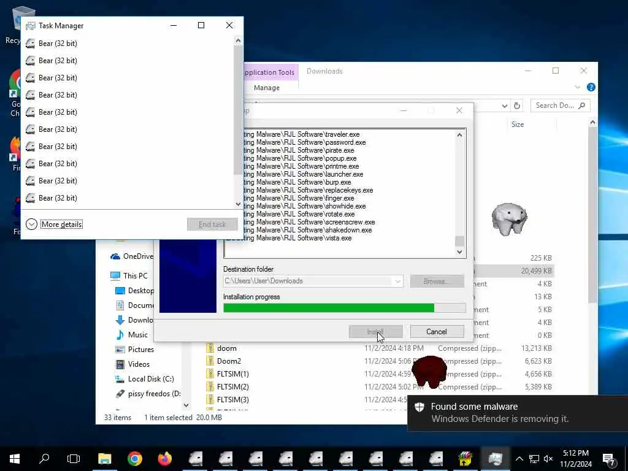The height and width of the screenshot is (471, 628).
Task: Open Pictures folder in navigation pane
Action: [134, 349]
